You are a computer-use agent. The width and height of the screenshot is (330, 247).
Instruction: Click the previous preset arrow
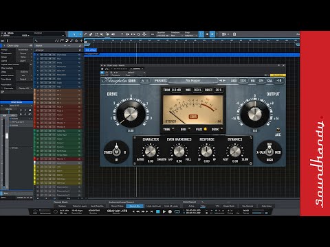(x=221, y=80)
